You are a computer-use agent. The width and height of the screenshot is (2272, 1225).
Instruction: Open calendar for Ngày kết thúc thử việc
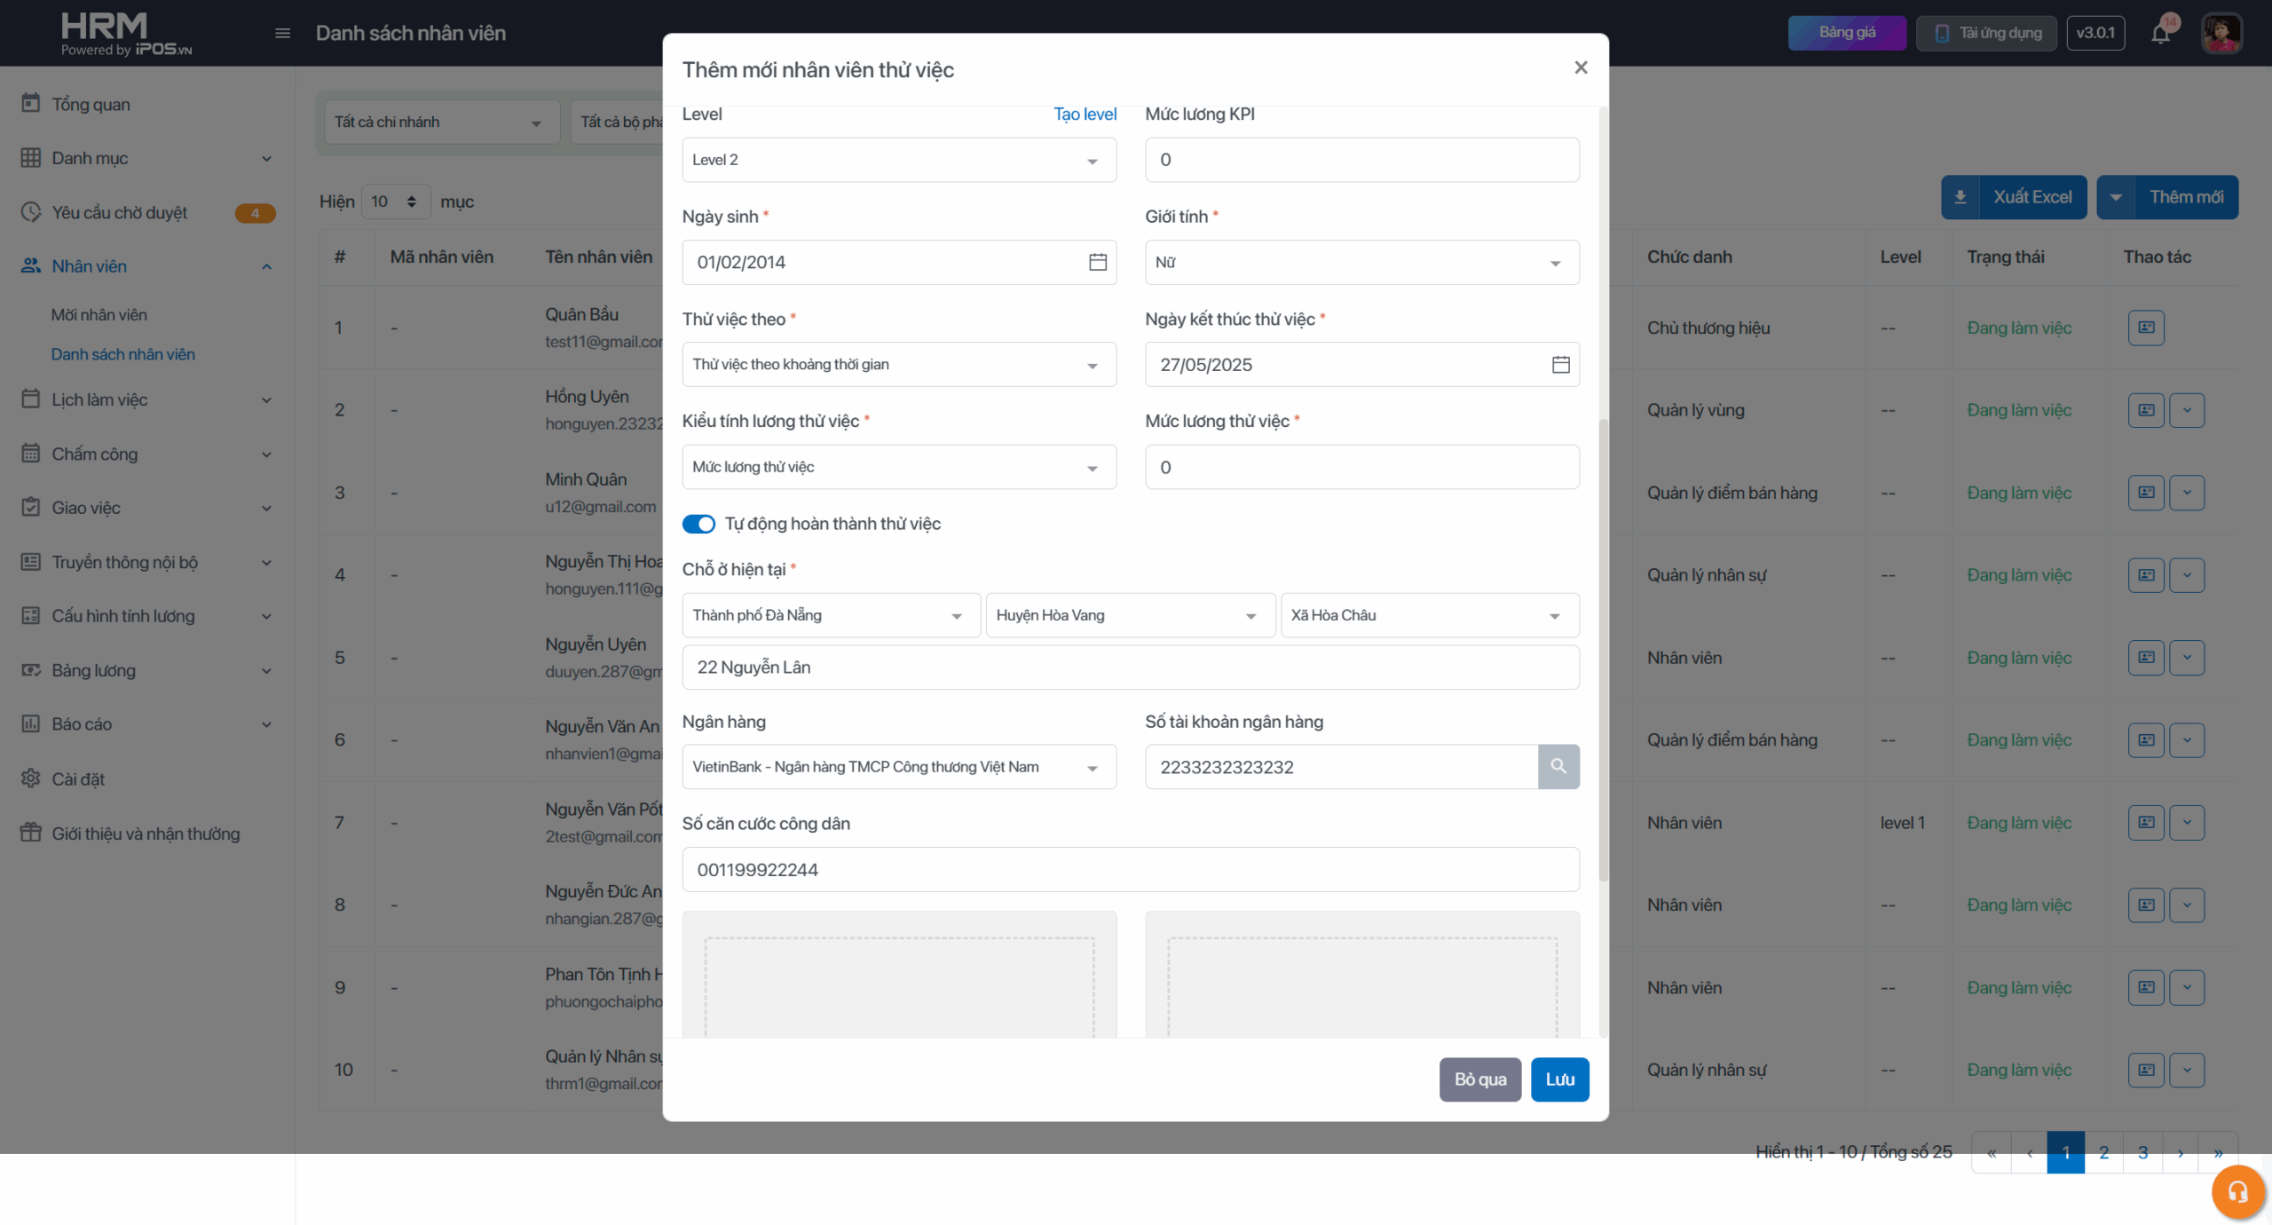(x=1560, y=365)
